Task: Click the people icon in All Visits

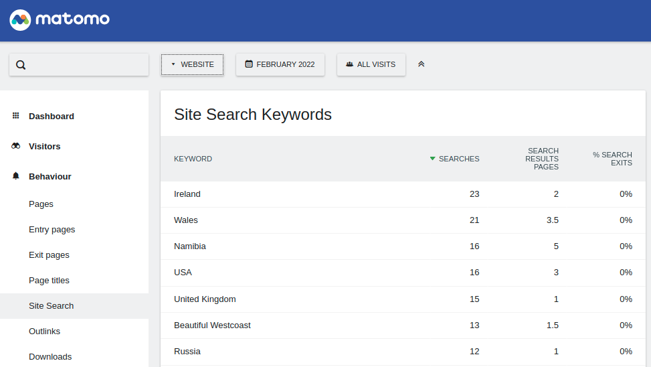Action: 349,64
